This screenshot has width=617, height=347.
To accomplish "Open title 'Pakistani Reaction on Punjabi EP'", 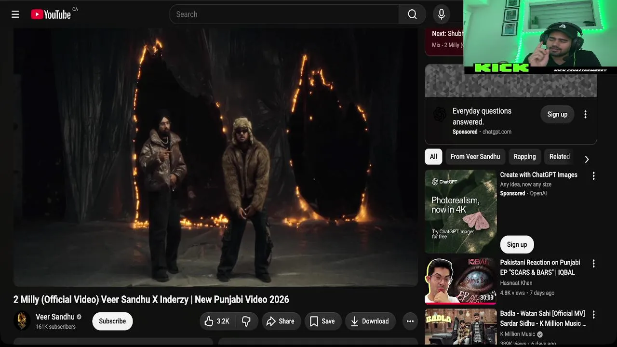I will click(540, 267).
